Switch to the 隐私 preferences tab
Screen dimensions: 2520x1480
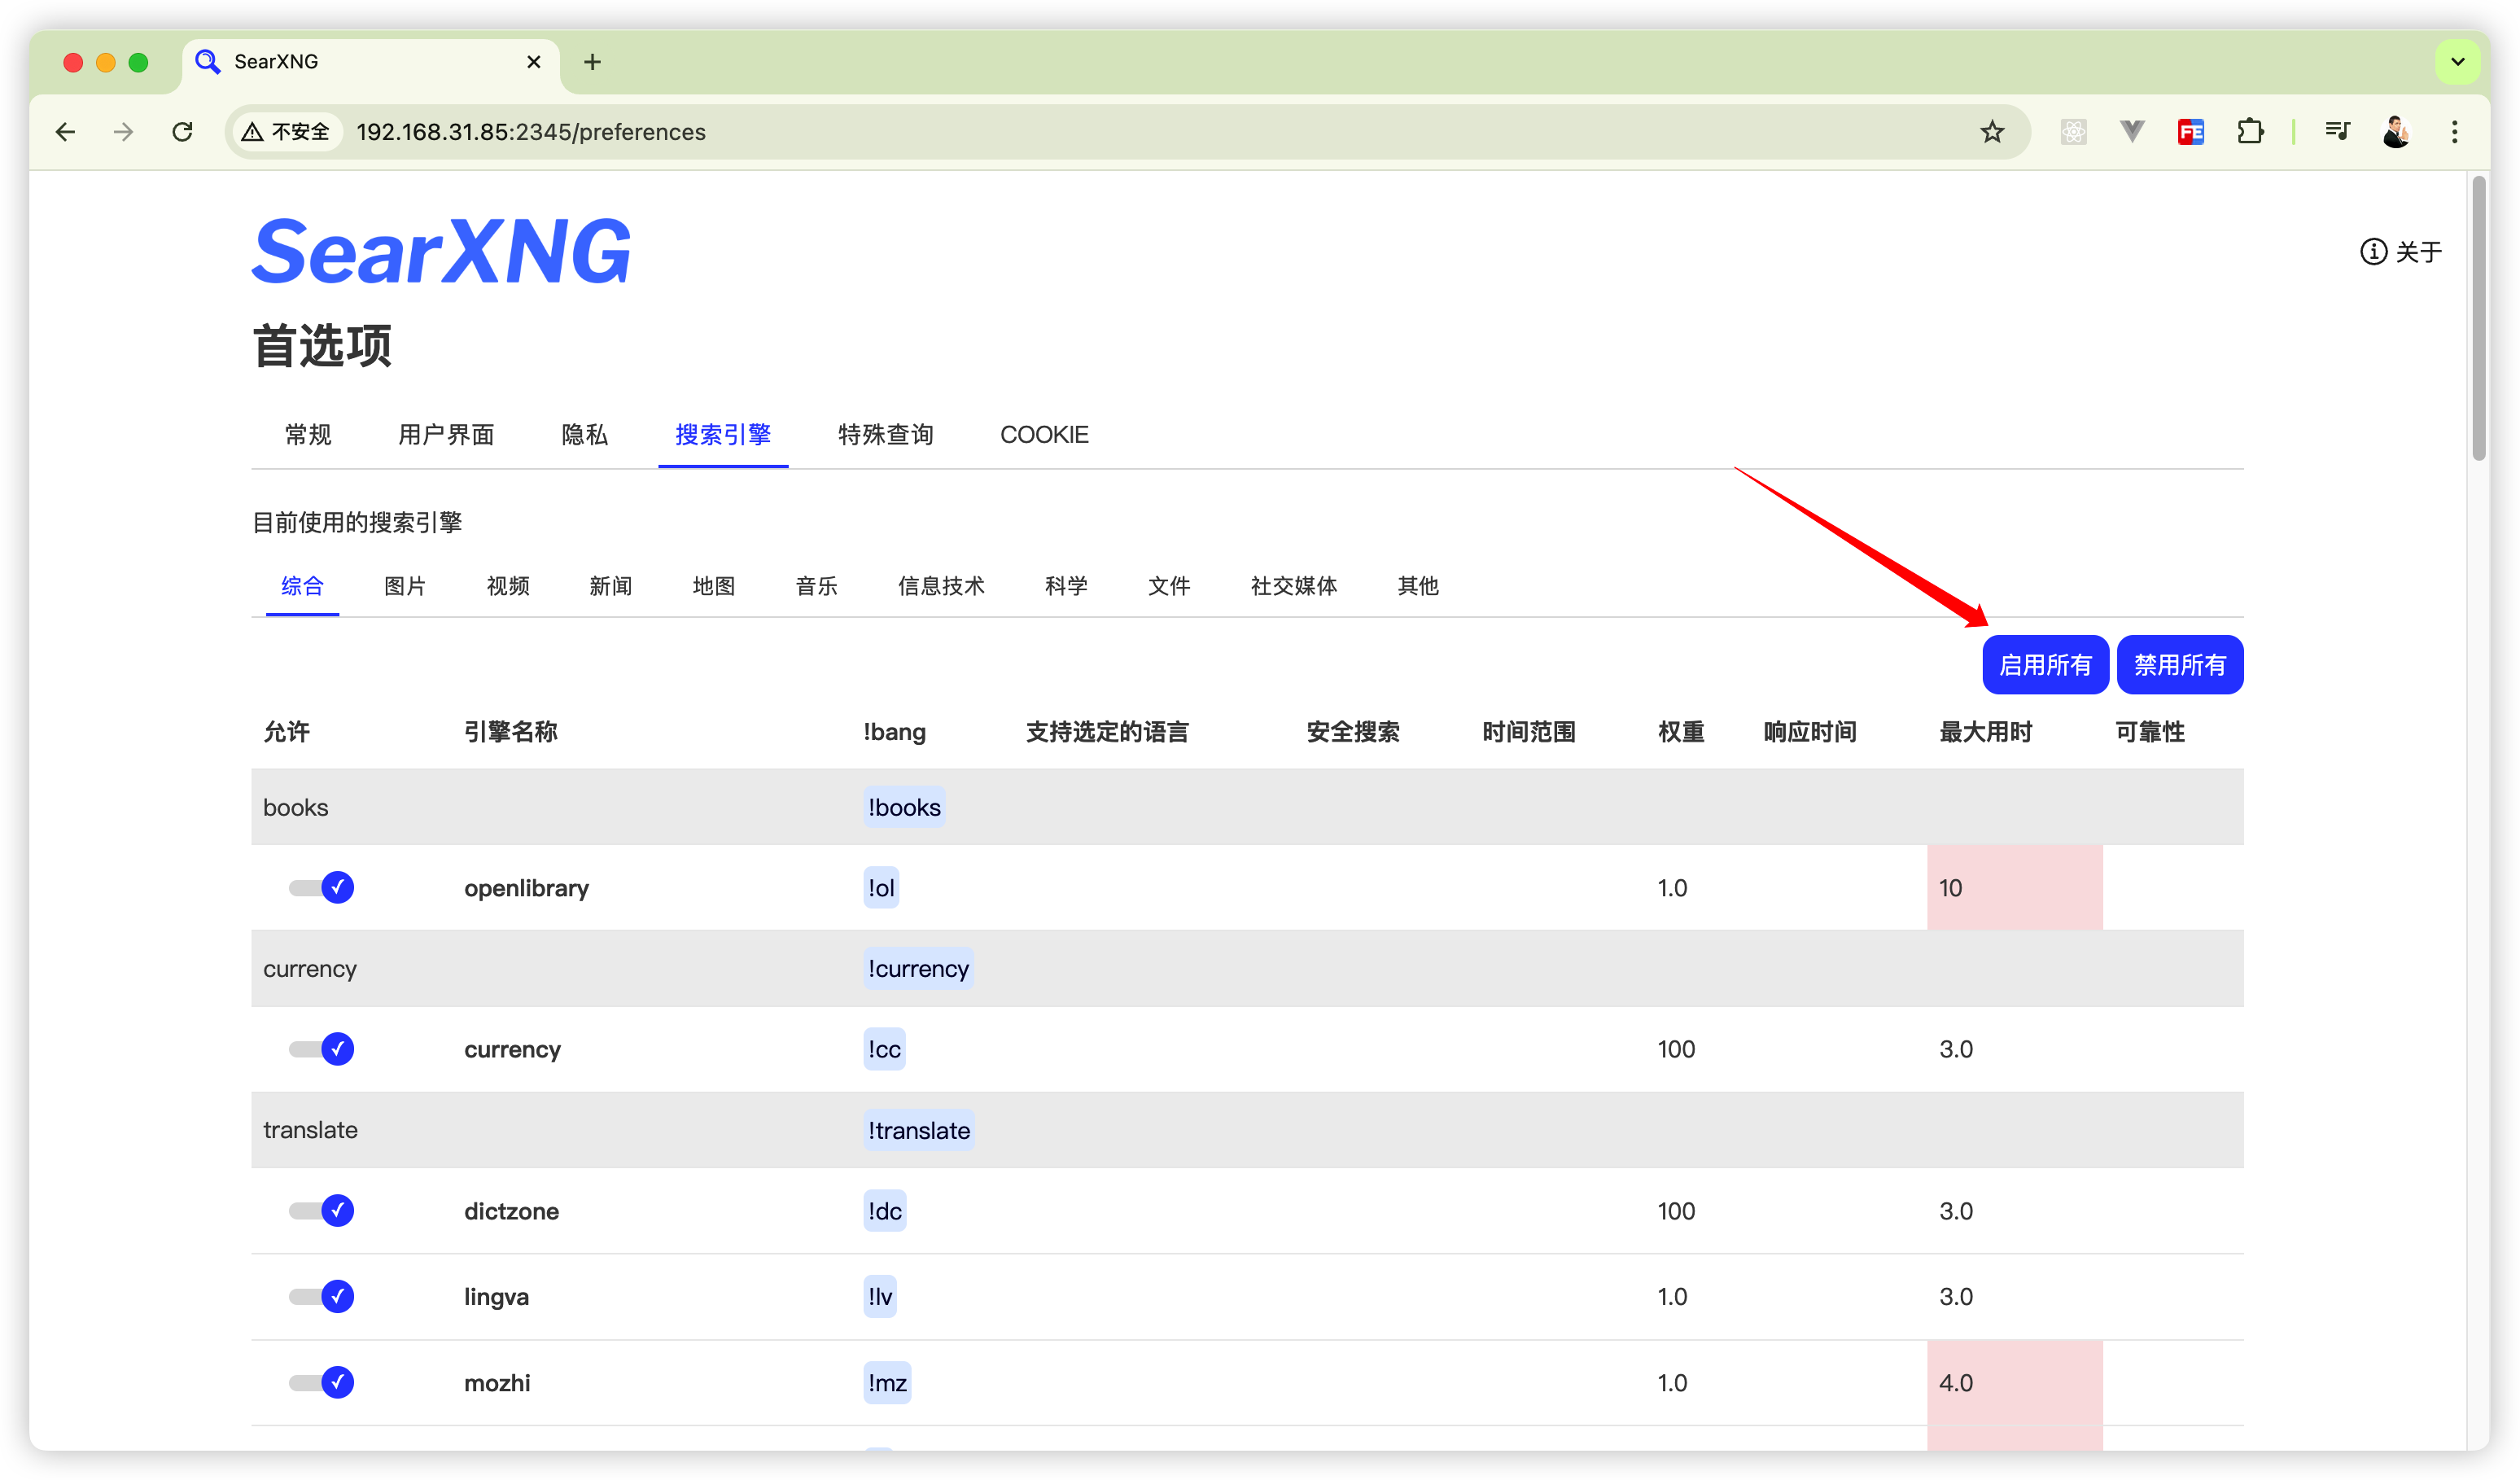[584, 435]
